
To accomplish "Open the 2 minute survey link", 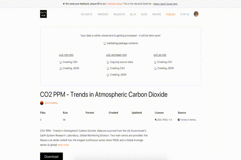I will pos(114,4).
